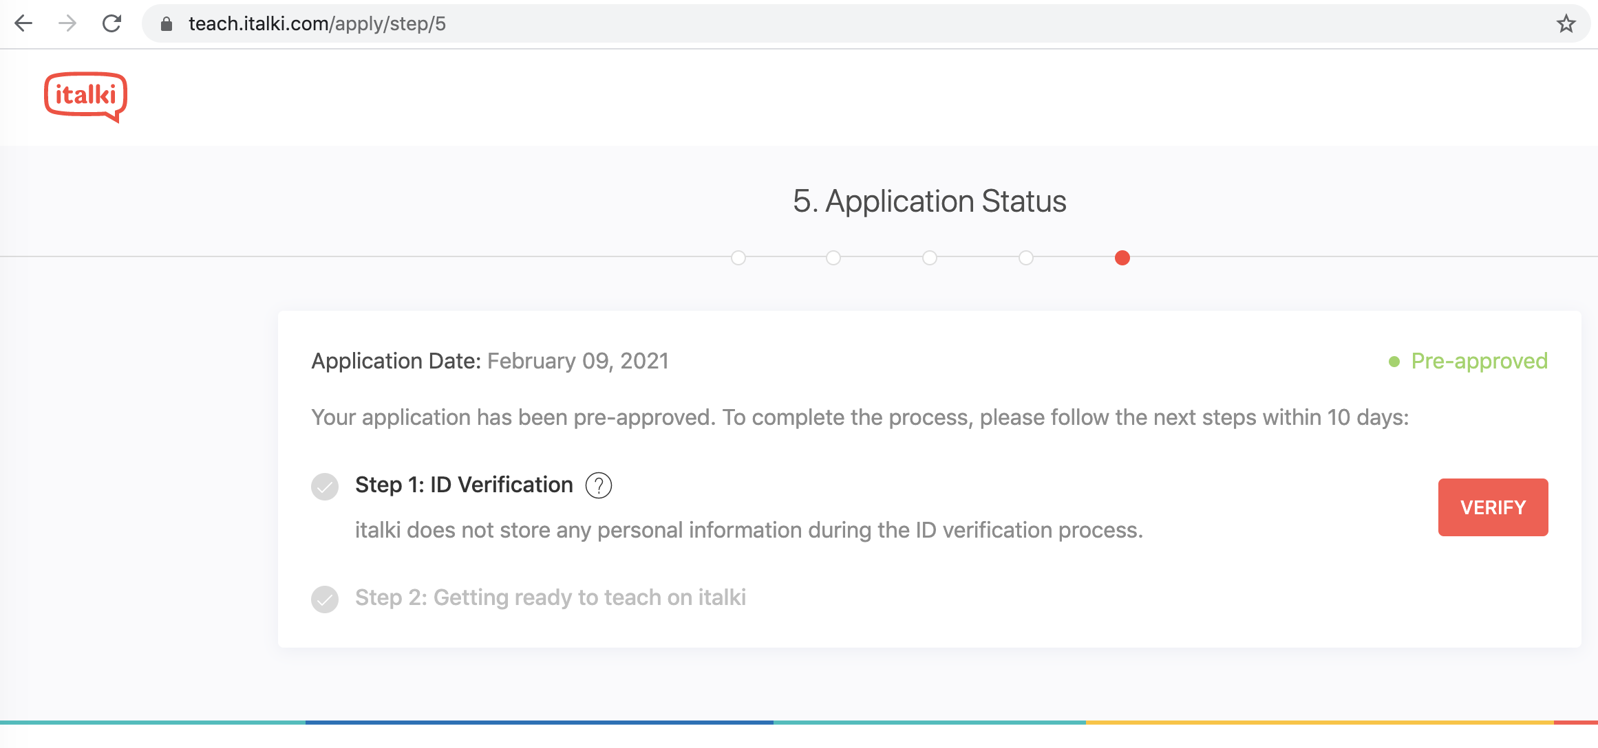Viewport: 1598px width, 748px height.
Task: Click the browser forward arrow
Action: tap(67, 24)
